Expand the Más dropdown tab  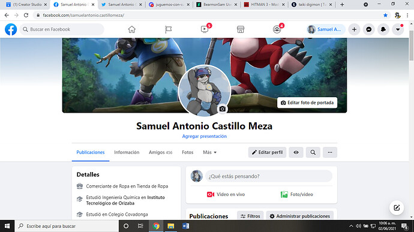point(209,152)
